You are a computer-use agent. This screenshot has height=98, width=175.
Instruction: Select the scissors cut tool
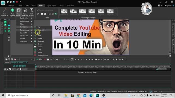pyautogui.click(x=38, y=14)
